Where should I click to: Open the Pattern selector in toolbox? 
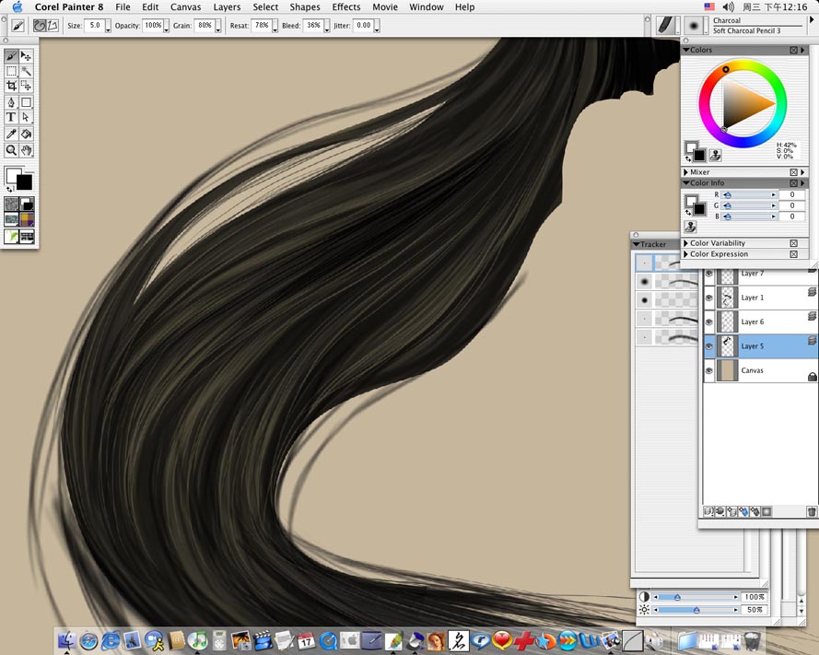11,219
